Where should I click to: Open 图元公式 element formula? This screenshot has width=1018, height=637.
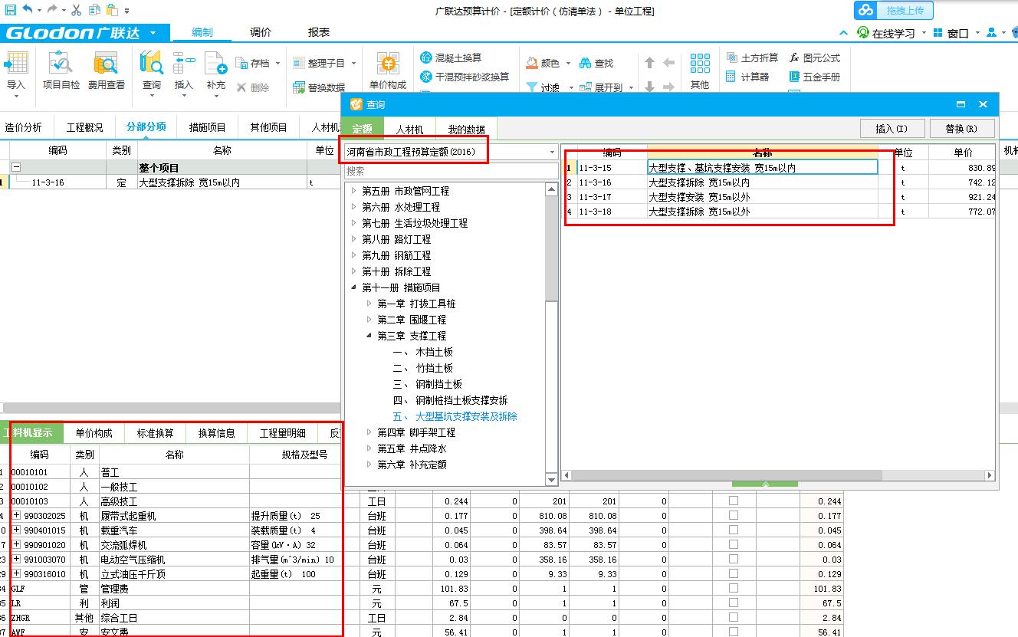tap(815, 57)
